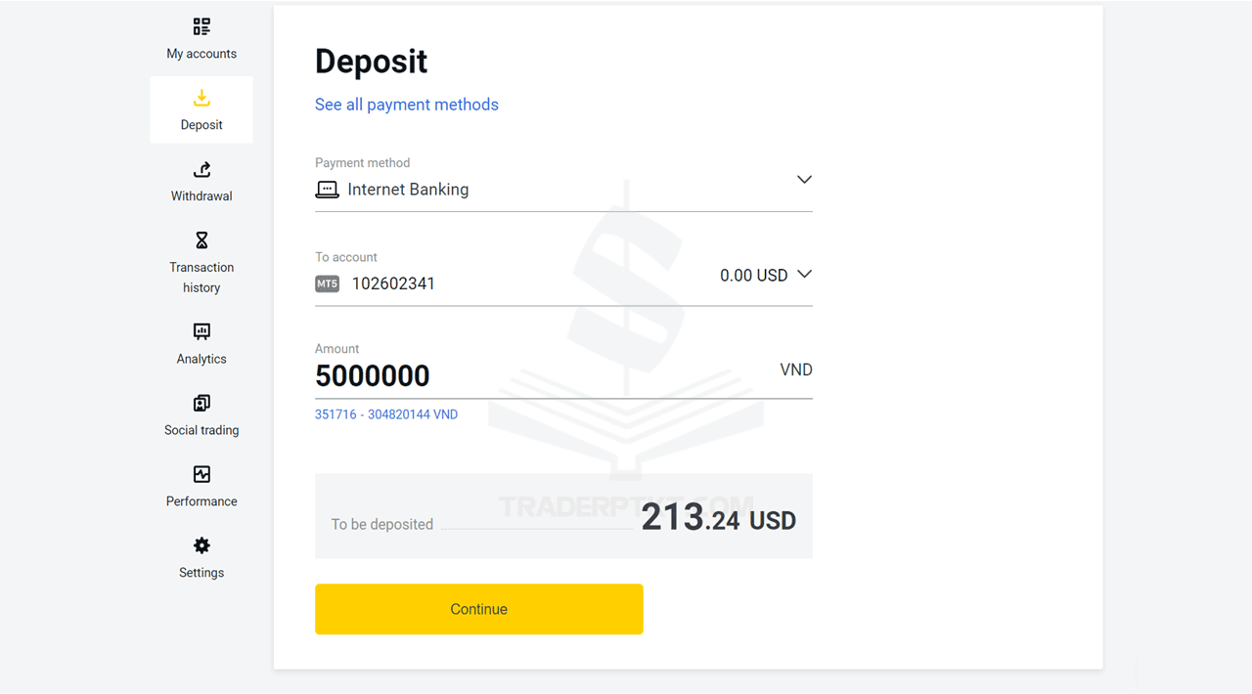Click the 351716 - 304820144 VND limit link
Screen dimensions: 1252x694
(x=386, y=414)
